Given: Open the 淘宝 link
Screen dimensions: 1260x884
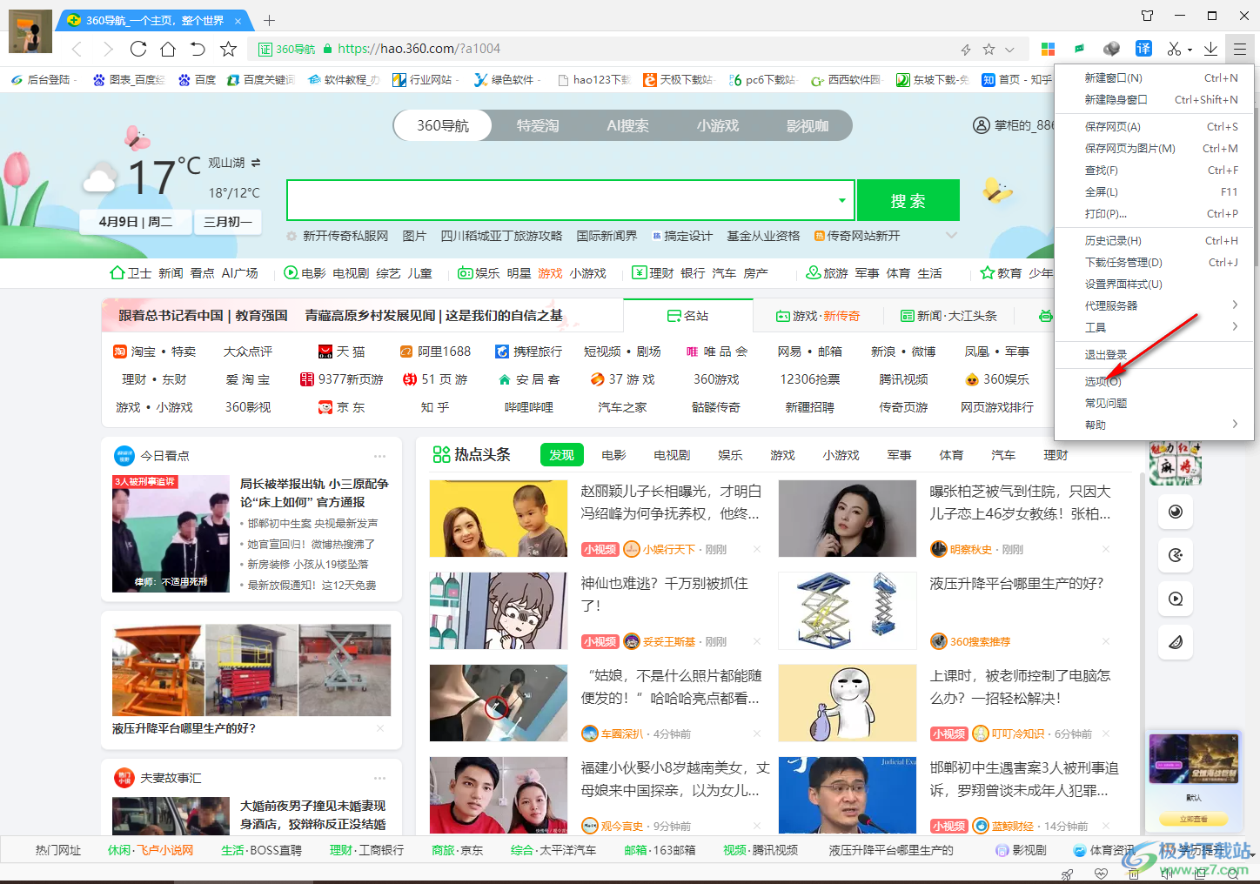Looking at the screenshot, I should click(x=144, y=352).
